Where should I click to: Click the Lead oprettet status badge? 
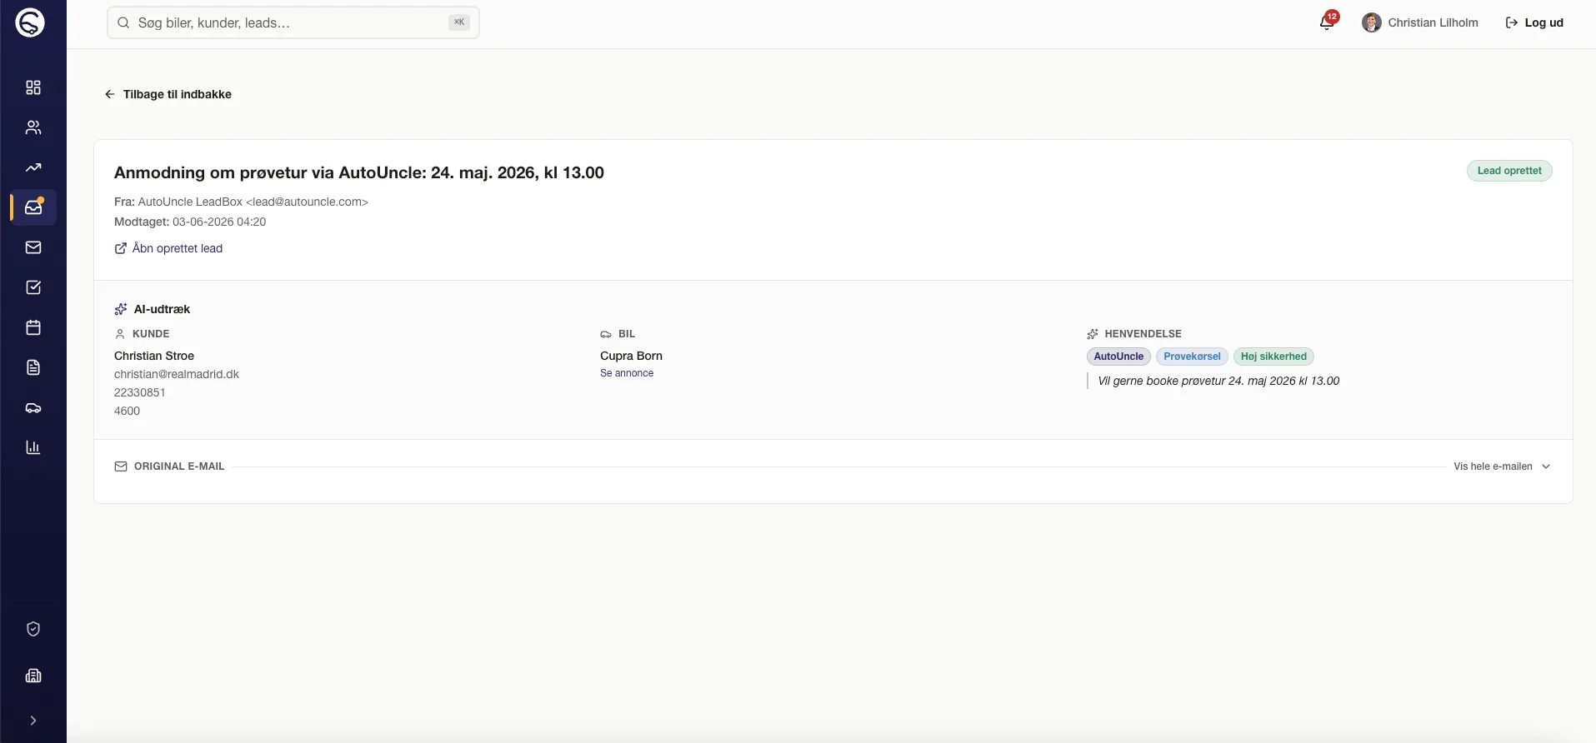(1509, 171)
